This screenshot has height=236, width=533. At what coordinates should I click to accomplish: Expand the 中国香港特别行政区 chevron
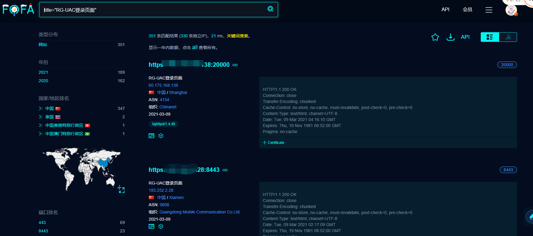40,125
